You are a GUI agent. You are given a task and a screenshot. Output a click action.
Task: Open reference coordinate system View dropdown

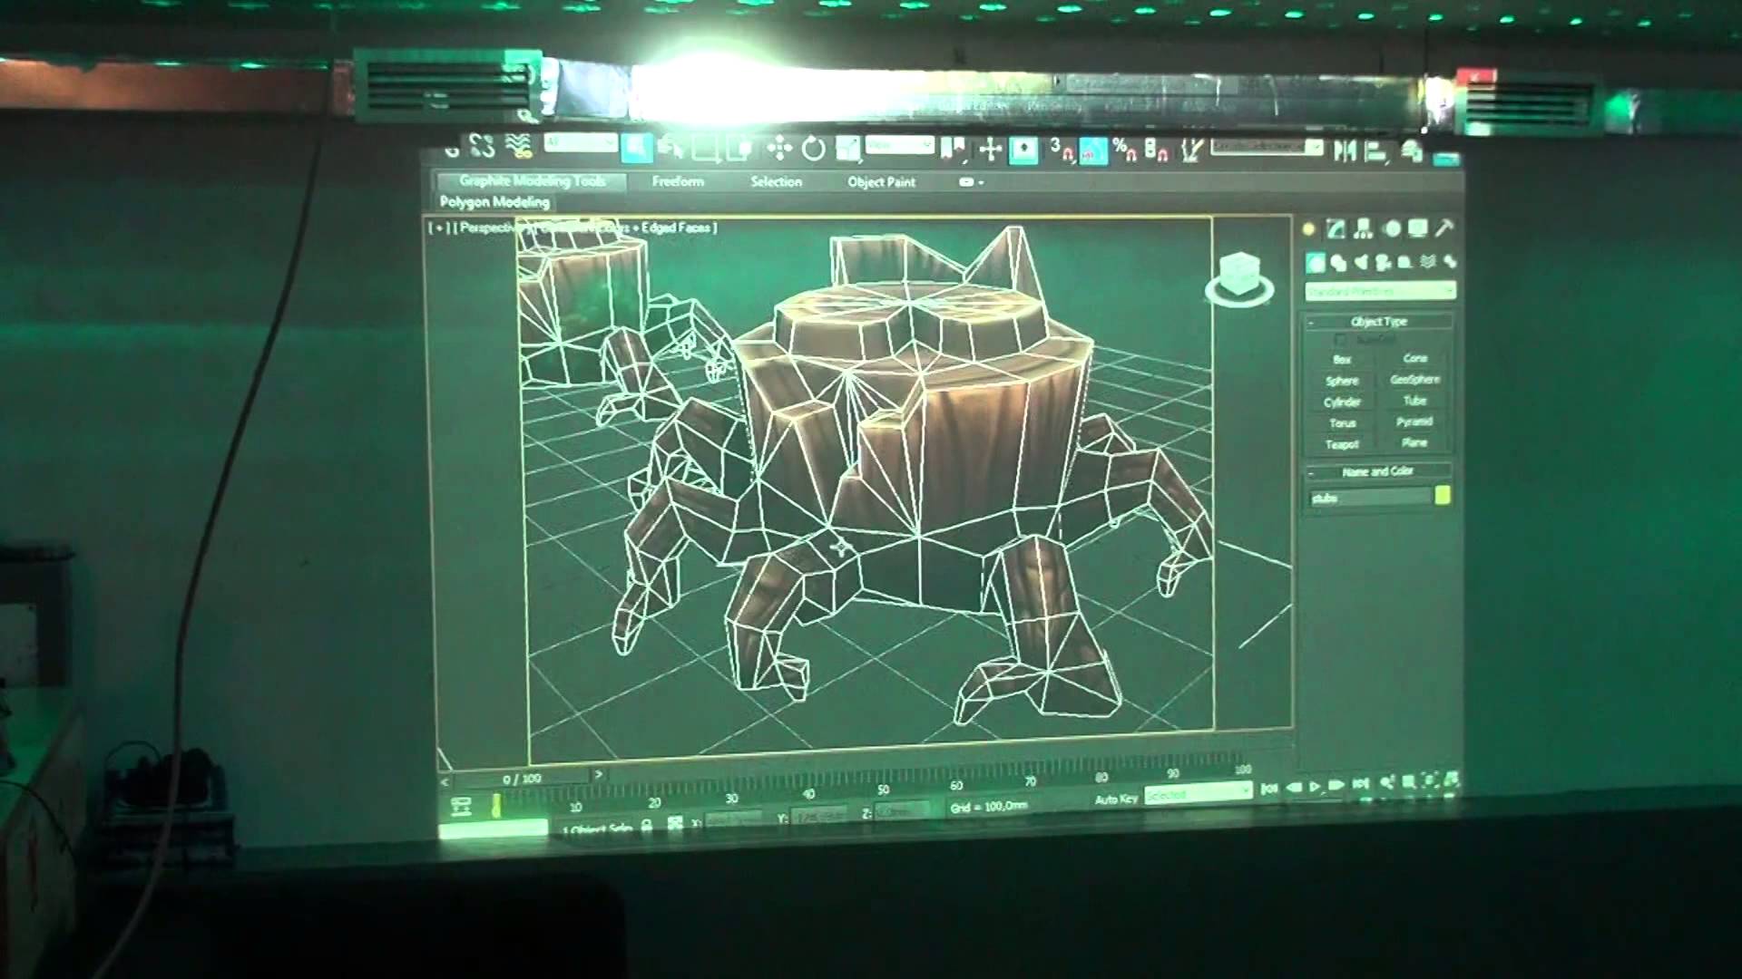pyautogui.click(x=899, y=145)
